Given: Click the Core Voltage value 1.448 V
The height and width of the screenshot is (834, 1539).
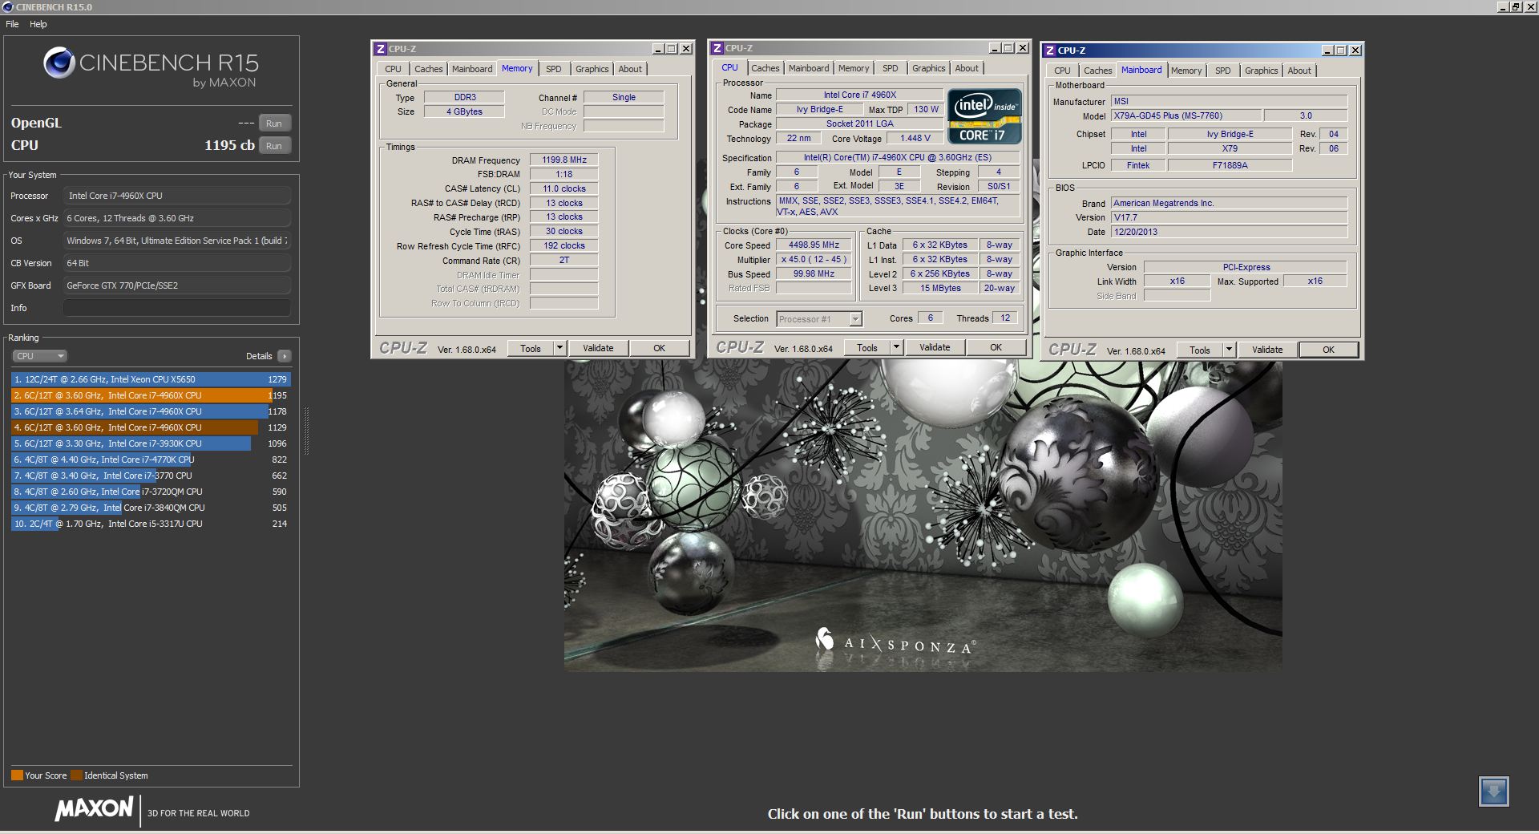Looking at the screenshot, I should pos(915,138).
